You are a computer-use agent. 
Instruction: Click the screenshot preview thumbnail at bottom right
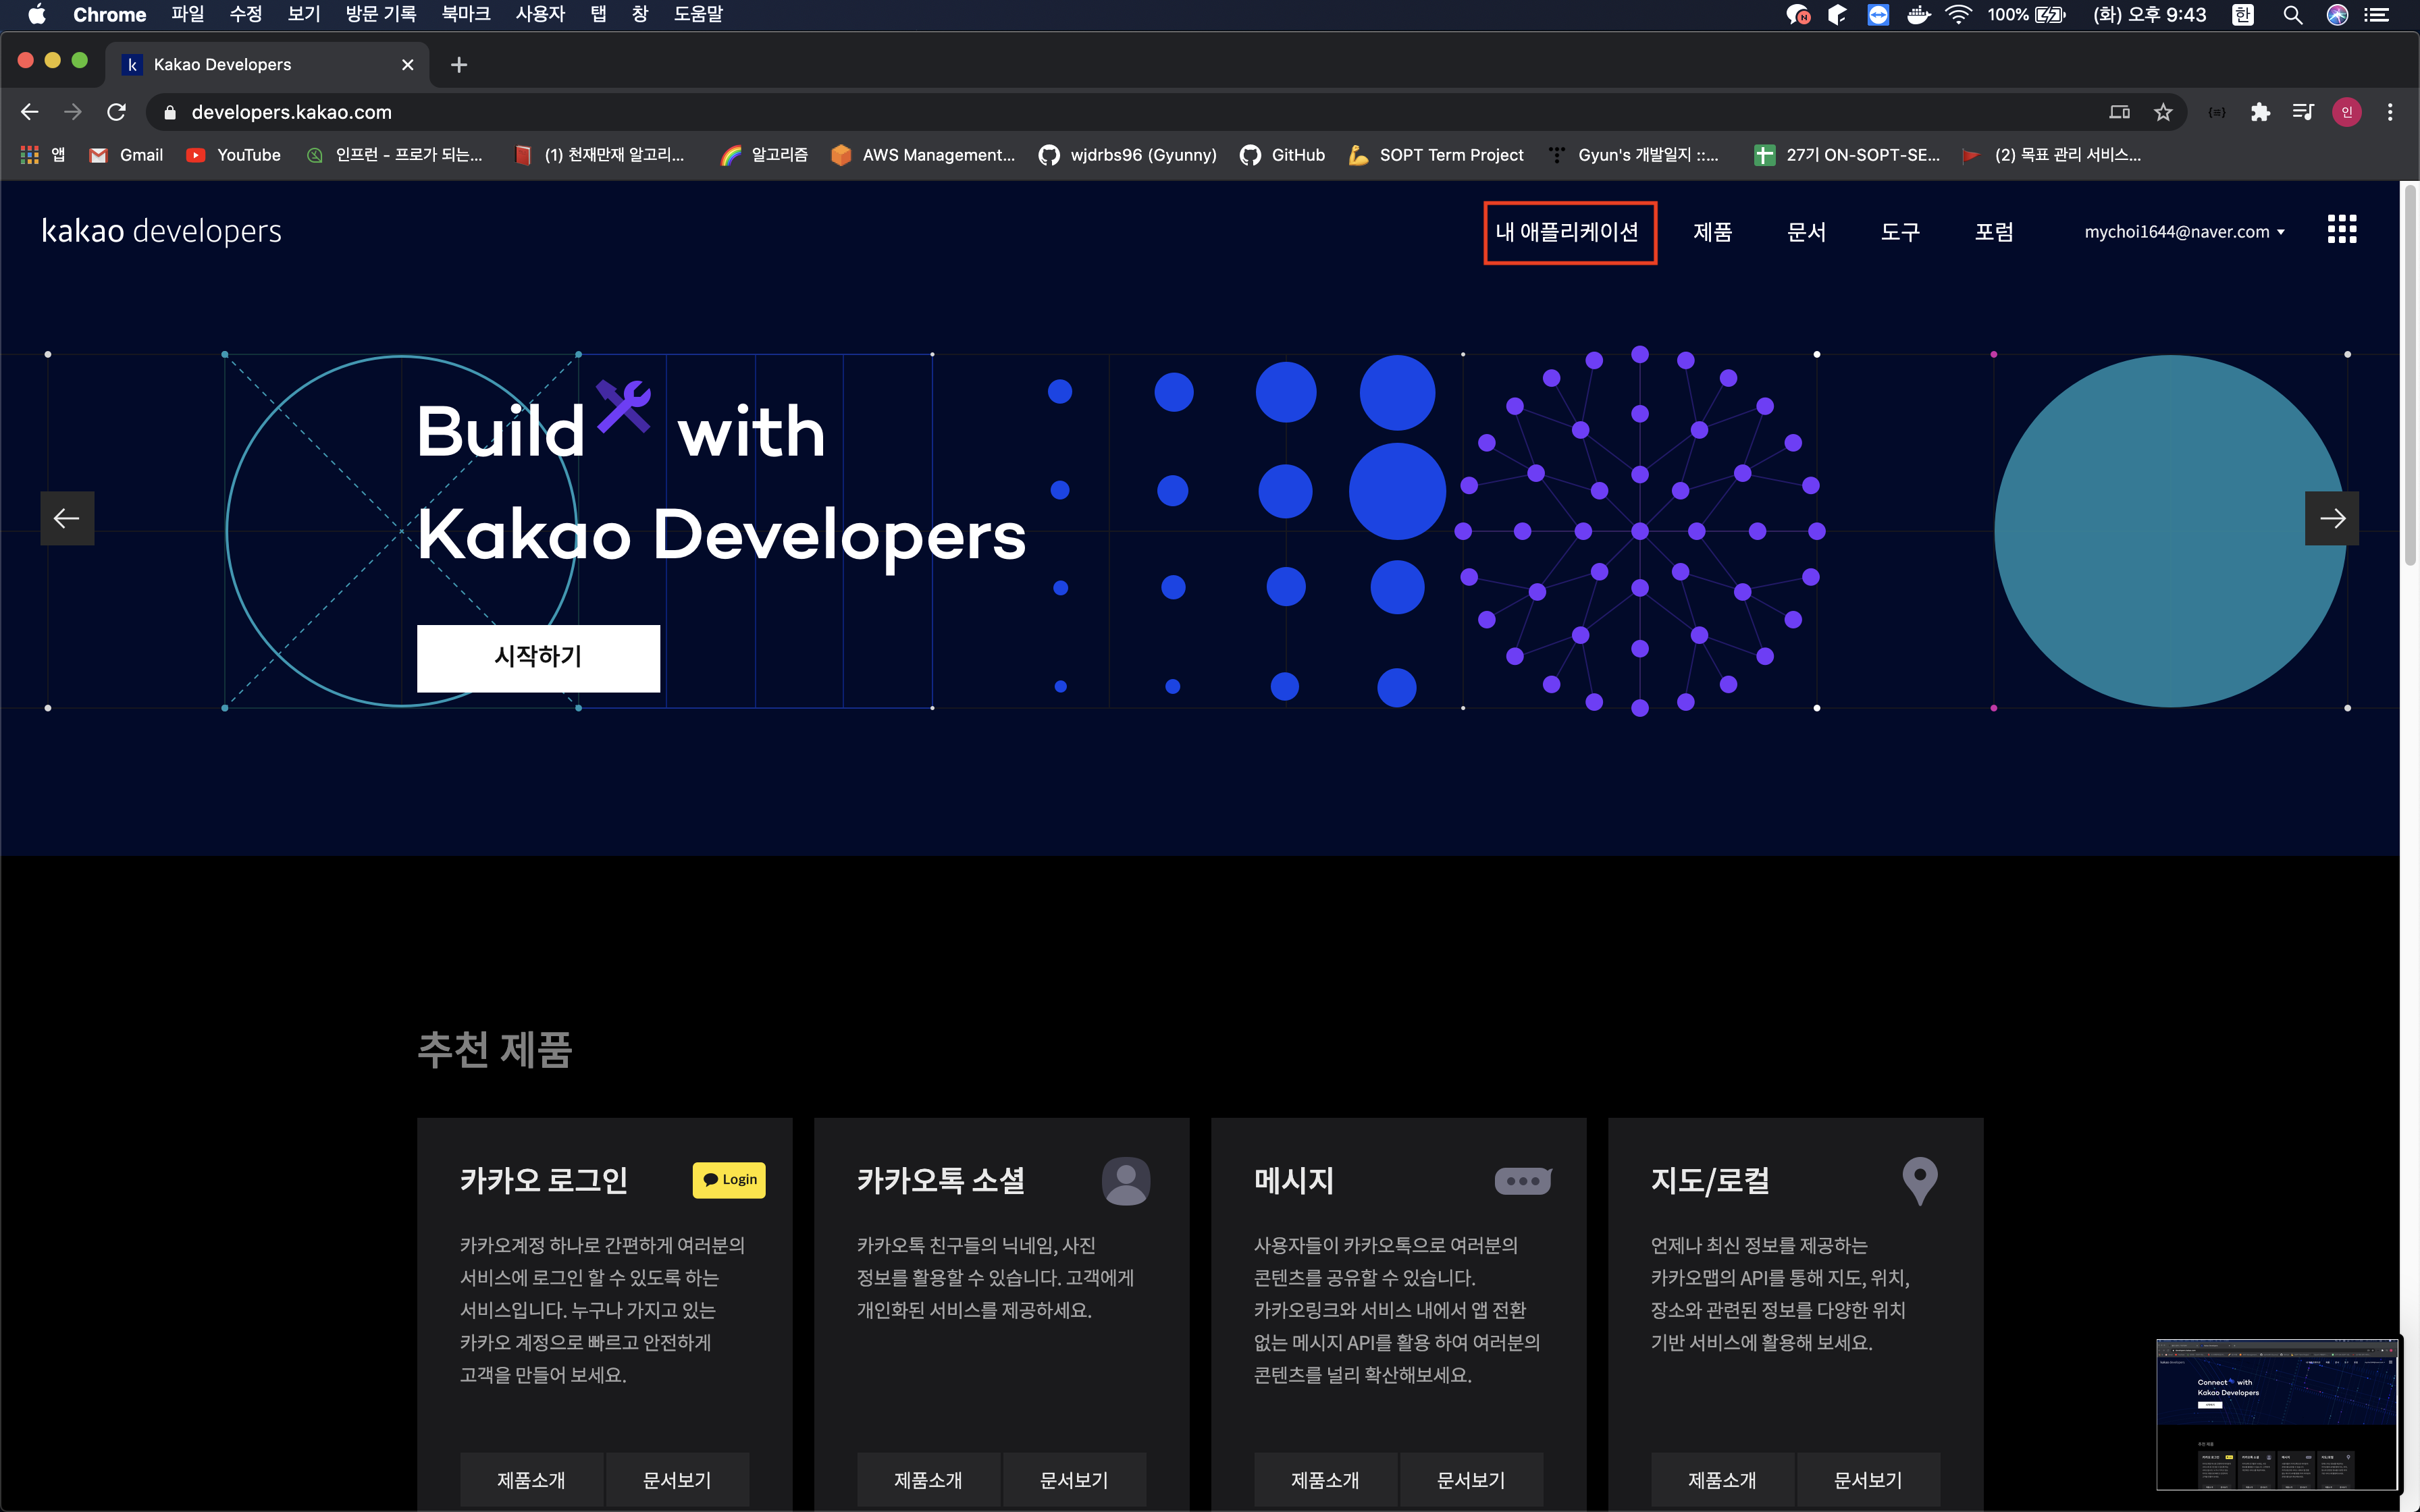coord(2277,1414)
